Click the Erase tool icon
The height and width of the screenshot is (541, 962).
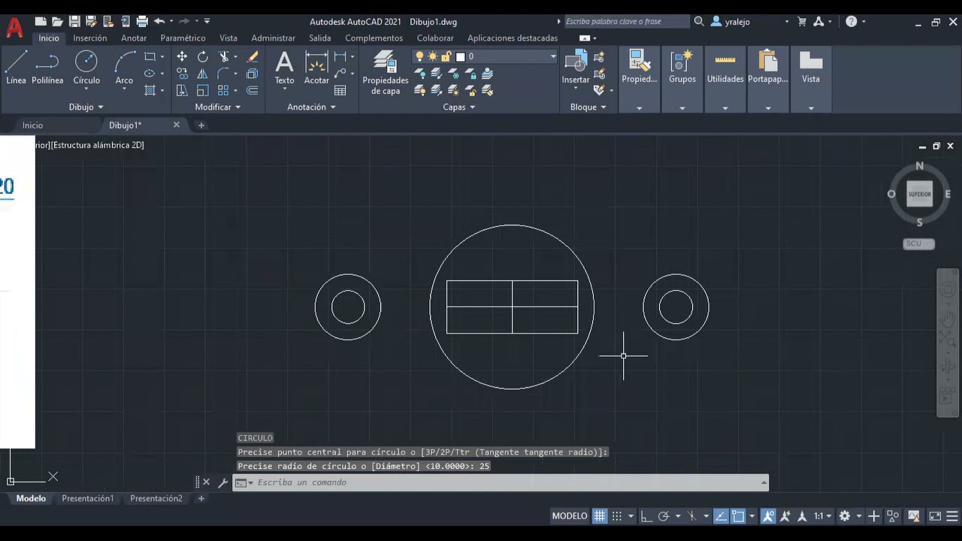pos(253,56)
